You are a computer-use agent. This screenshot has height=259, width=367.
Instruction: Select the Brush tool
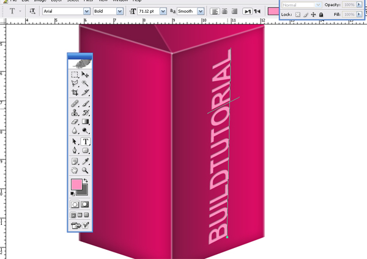85,104
